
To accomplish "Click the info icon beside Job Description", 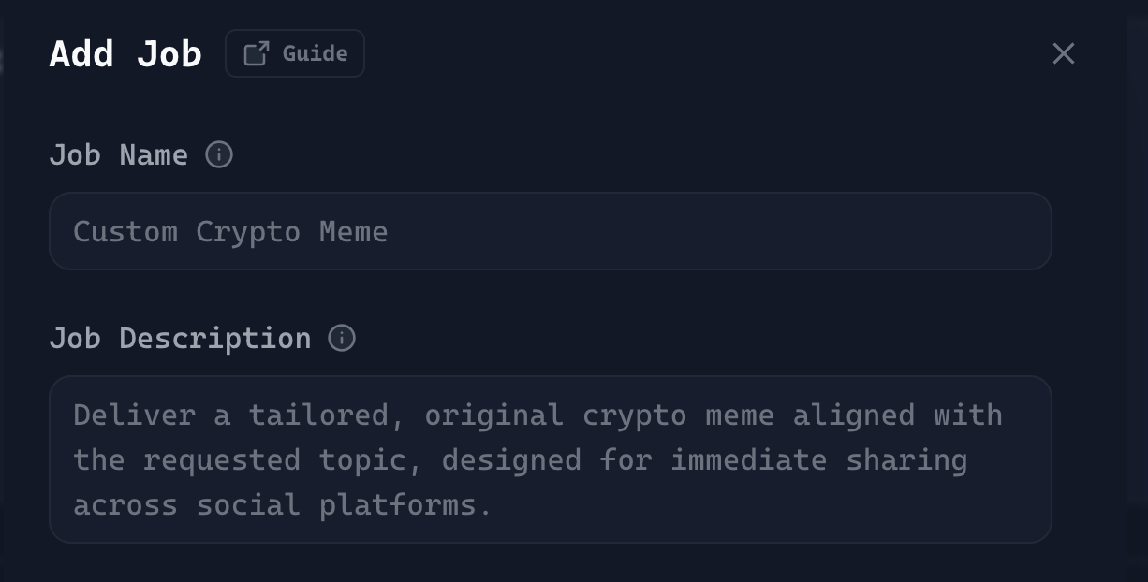I will [x=342, y=338].
